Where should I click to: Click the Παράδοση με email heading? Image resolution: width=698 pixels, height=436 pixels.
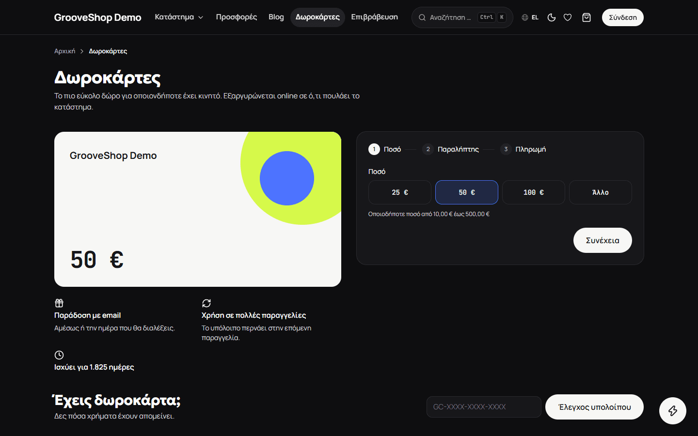point(88,315)
